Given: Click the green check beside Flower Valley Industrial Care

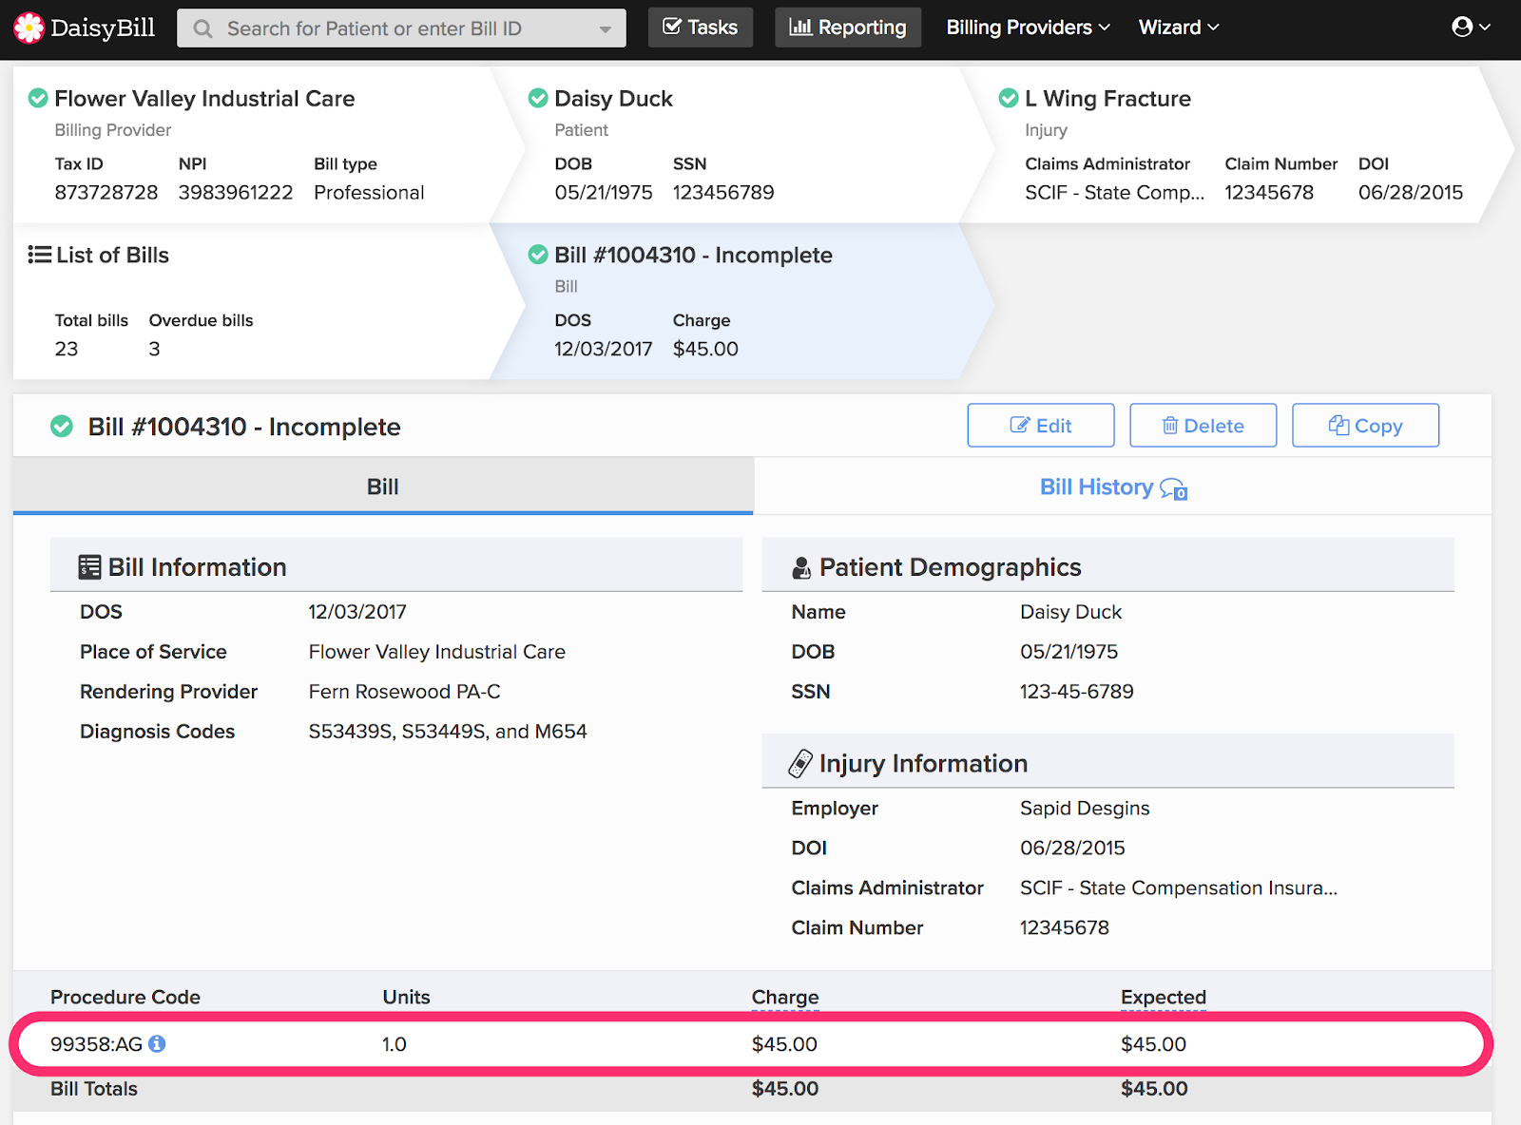Looking at the screenshot, I should click(38, 98).
